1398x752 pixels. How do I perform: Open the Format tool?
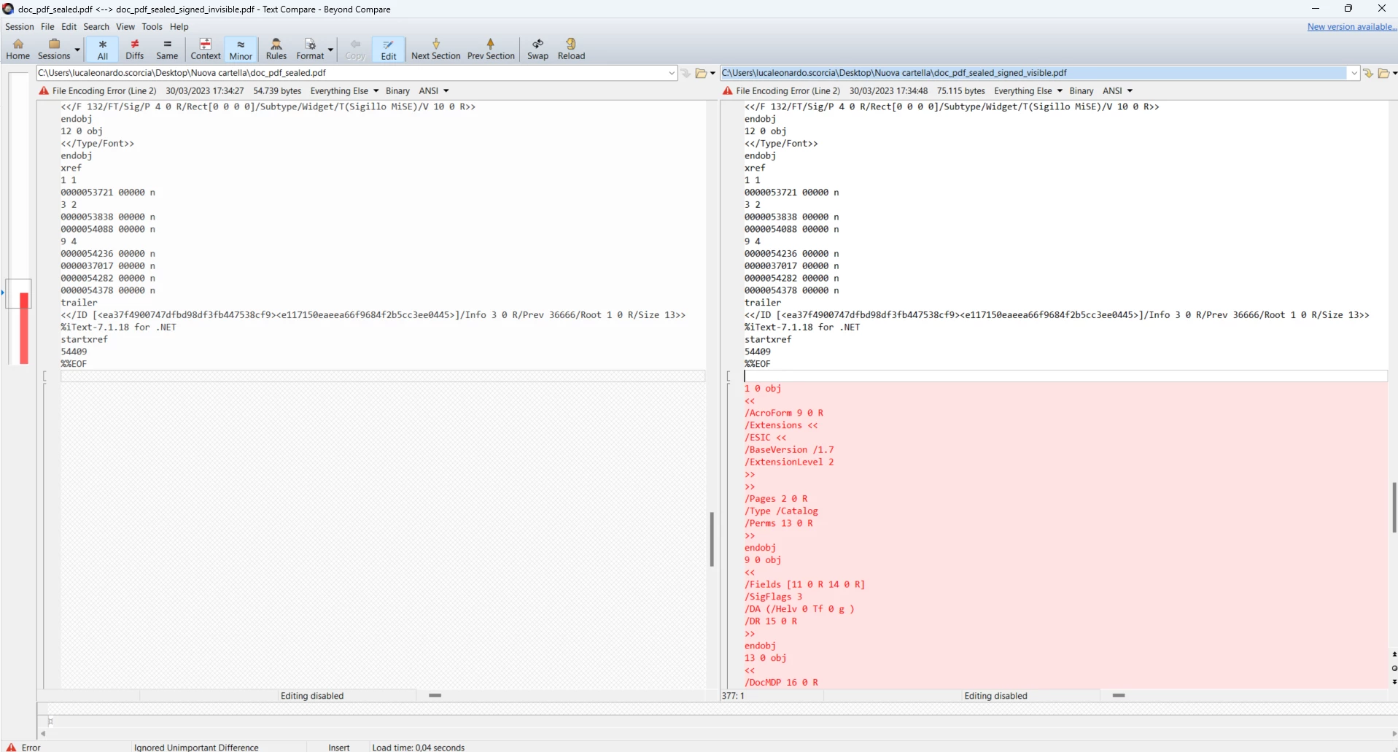coord(310,49)
